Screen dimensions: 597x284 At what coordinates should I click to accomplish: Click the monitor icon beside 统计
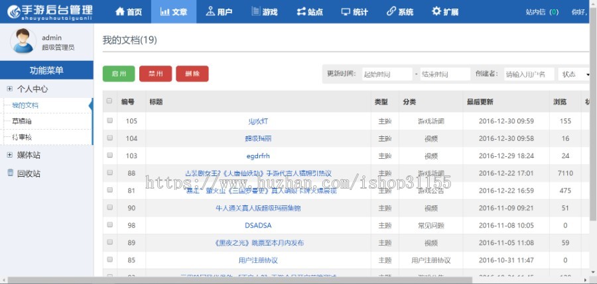pyautogui.click(x=346, y=11)
